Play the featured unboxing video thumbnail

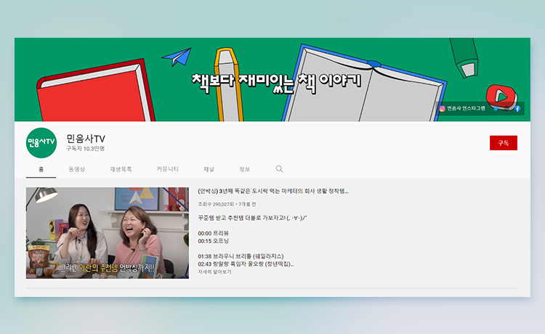point(108,233)
